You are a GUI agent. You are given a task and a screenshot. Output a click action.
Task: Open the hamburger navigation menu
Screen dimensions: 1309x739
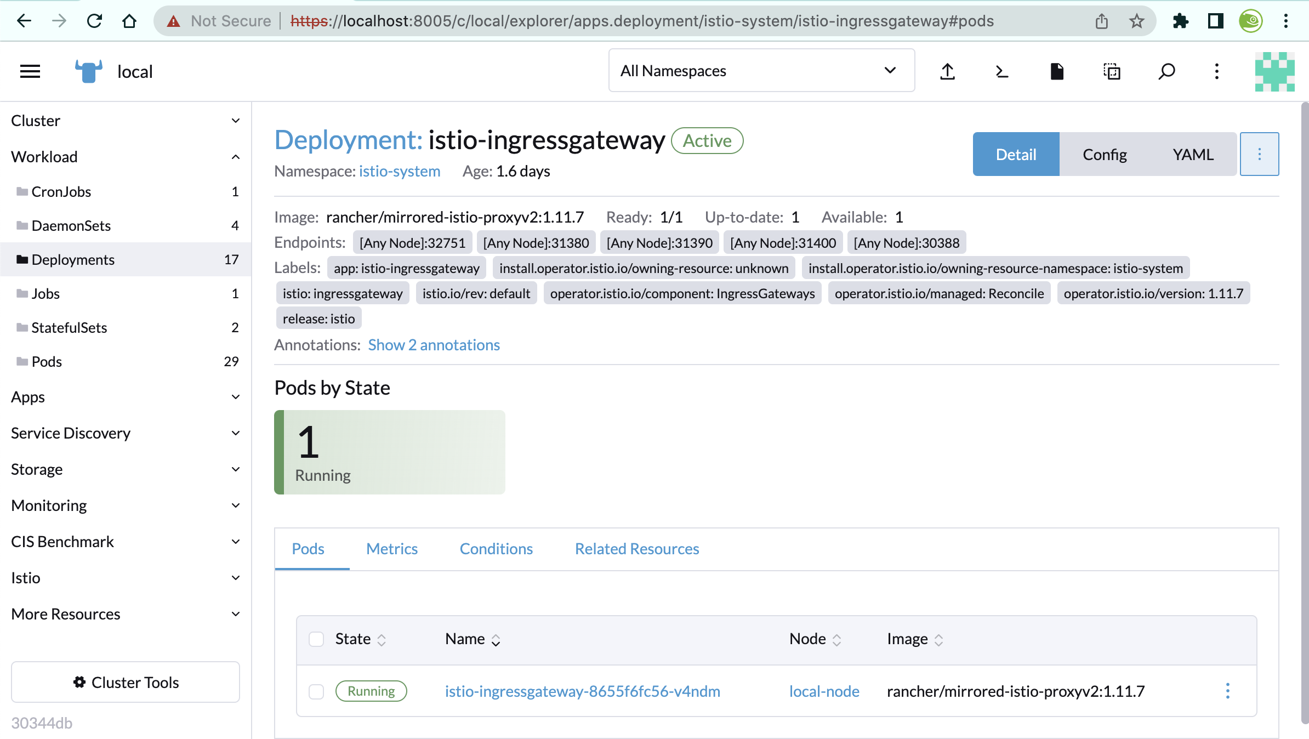[x=30, y=71]
